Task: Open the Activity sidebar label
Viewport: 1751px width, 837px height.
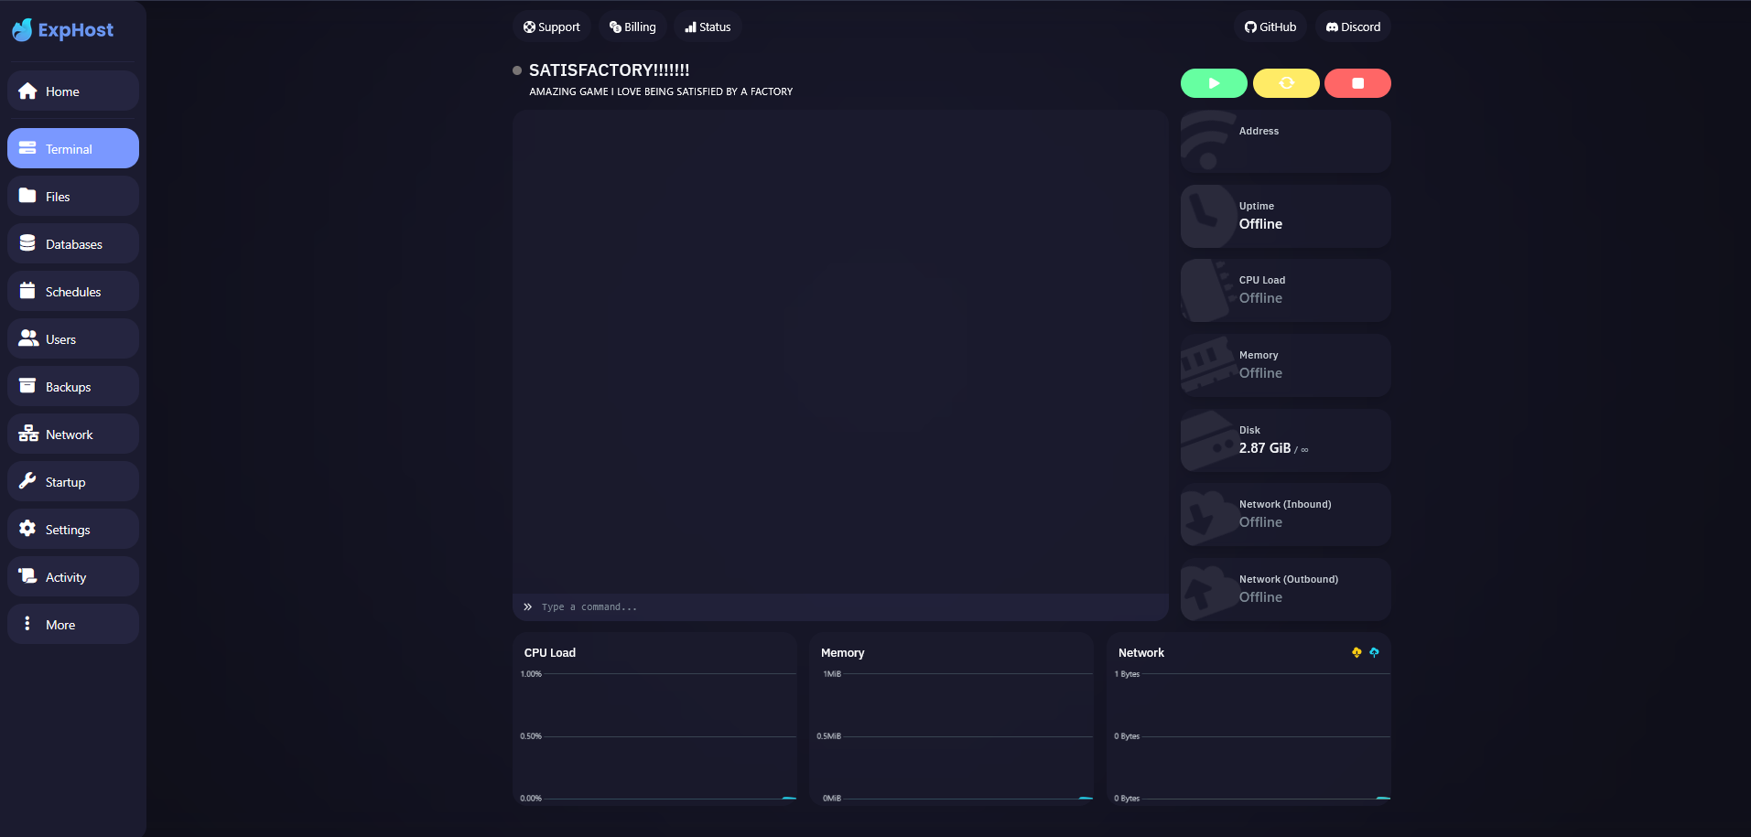Action: tap(66, 577)
